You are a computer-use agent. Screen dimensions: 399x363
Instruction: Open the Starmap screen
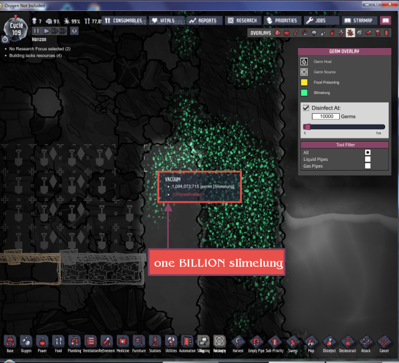click(x=358, y=20)
